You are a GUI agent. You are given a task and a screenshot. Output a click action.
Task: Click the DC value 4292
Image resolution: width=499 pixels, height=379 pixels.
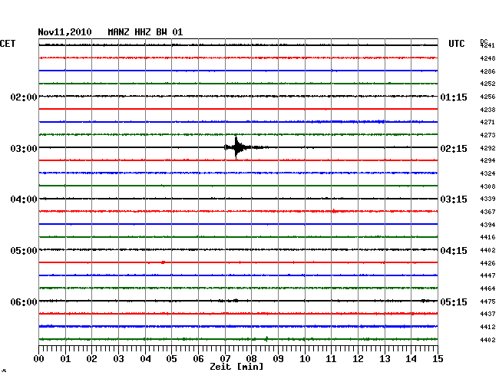(x=487, y=148)
